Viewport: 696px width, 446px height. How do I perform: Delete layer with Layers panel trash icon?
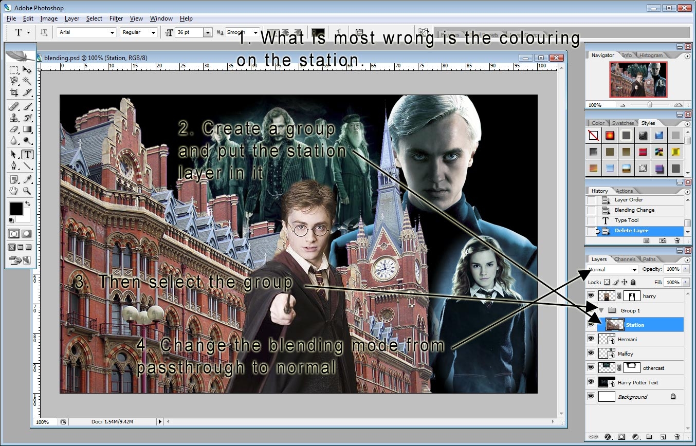pyautogui.click(x=677, y=436)
